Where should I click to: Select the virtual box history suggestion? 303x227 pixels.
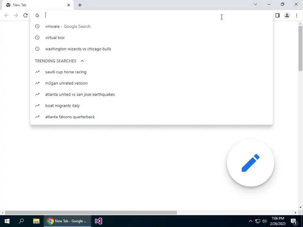pos(151,38)
